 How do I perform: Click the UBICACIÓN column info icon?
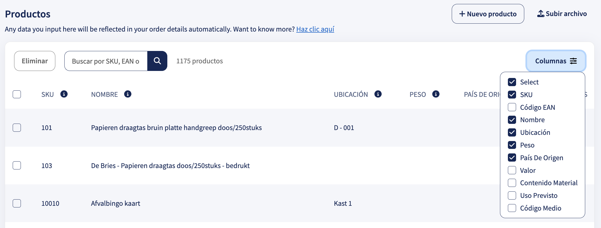point(378,94)
